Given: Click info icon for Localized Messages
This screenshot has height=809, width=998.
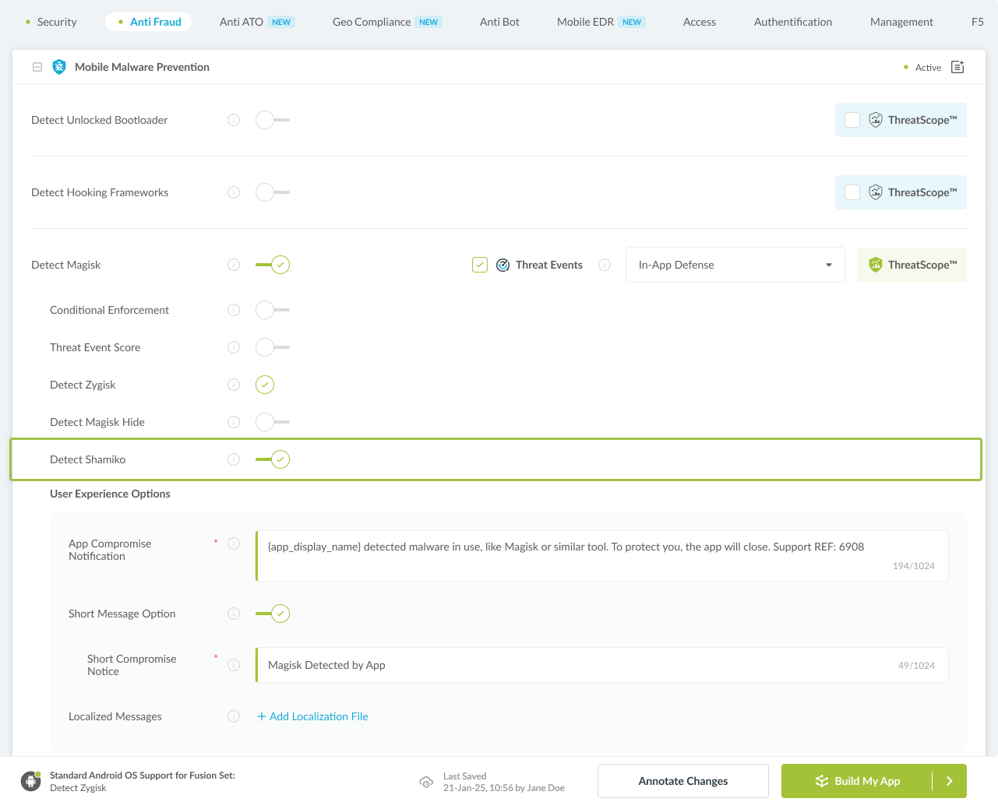Looking at the screenshot, I should click(x=234, y=716).
